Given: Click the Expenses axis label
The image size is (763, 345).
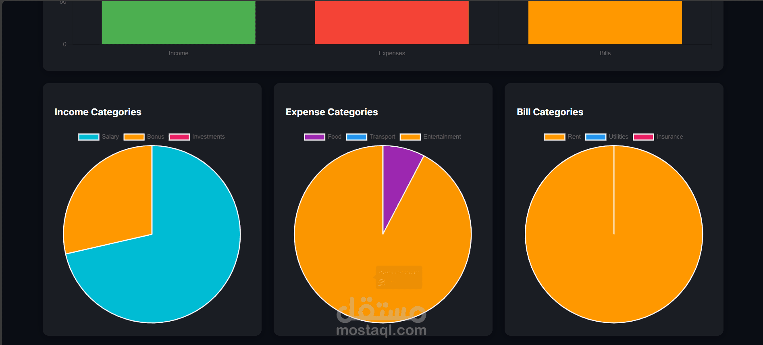Looking at the screenshot, I should click(392, 53).
